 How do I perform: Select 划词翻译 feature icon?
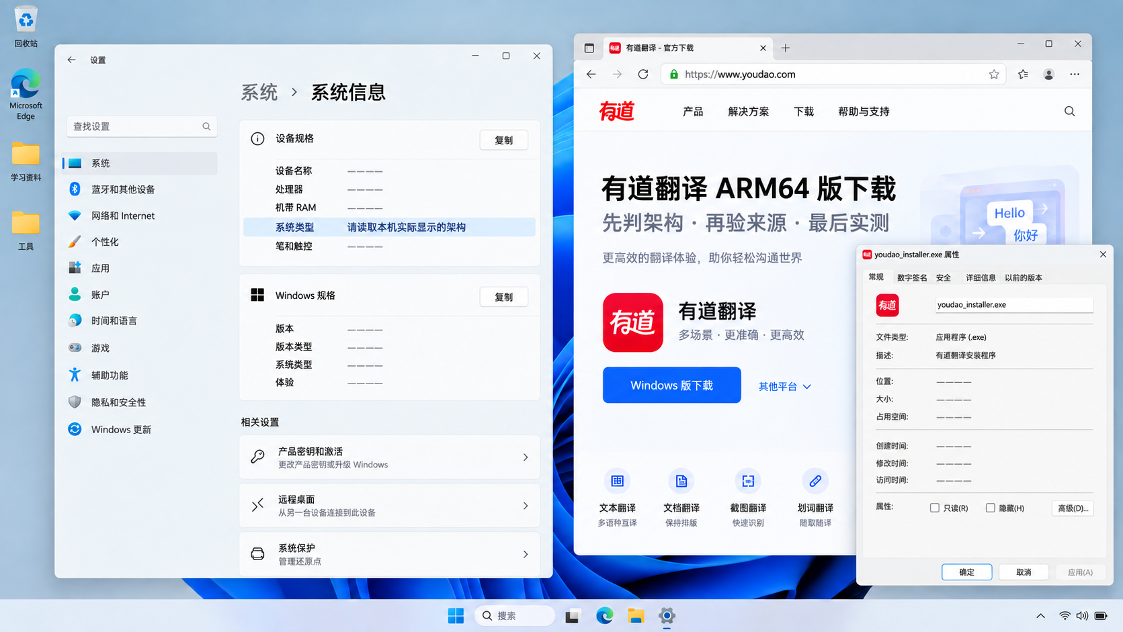pos(815,481)
